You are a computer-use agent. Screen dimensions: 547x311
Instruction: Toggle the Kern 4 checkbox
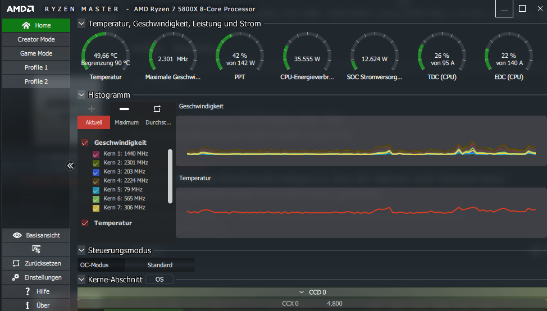tap(96, 181)
